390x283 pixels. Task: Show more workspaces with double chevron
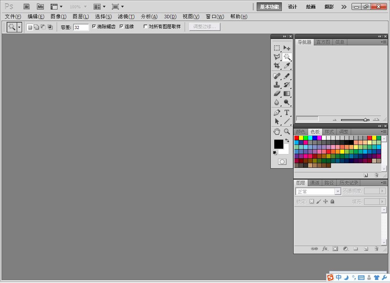(x=344, y=7)
